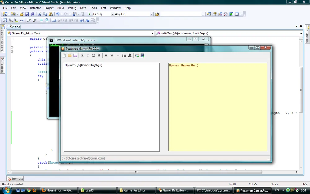The width and height of the screenshot is (310, 194).
Task: Insert a bulleted list in the editor
Action: (x=124, y=56)
